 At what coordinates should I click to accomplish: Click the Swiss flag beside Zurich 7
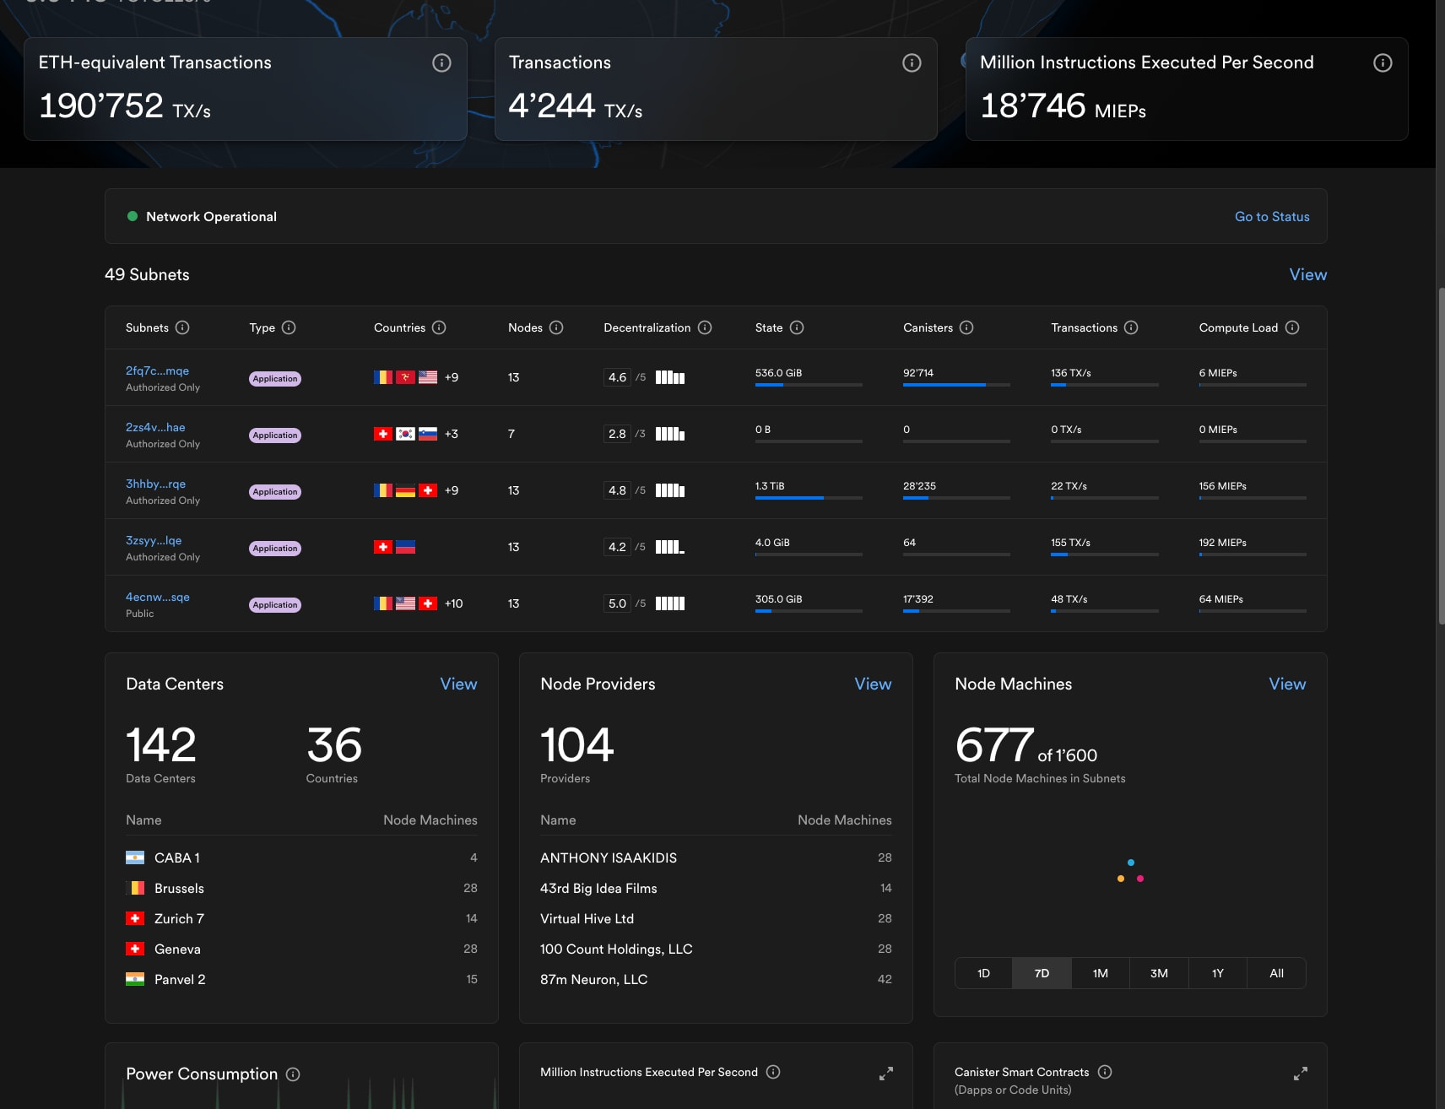pos(135,918)
